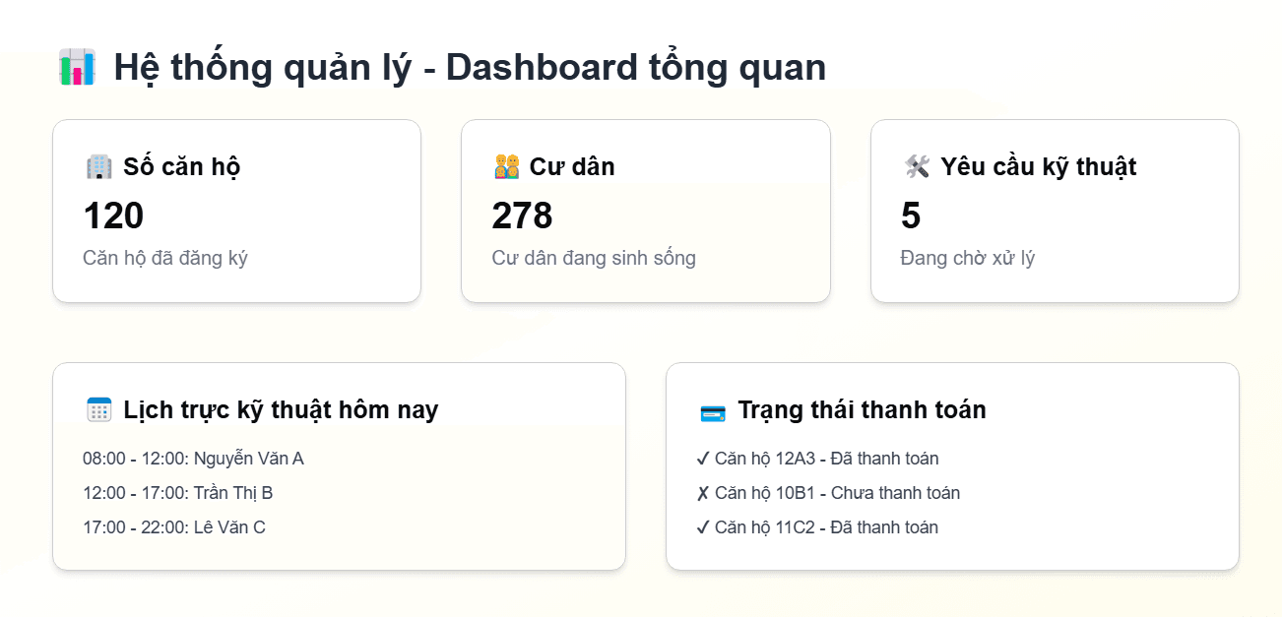Click the X mark beside Căn hộ 10B1
This screenshot has width=1282, height=617.
[702, 492]
